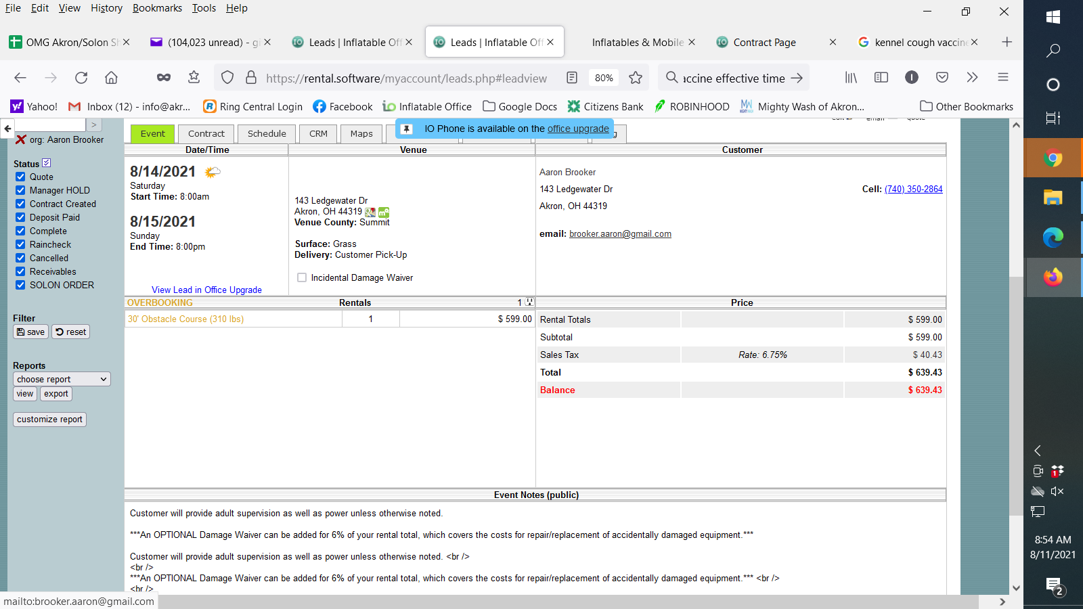Remove the org: Aaron Brooker filter red X
This screenshot has height=609, width=1083.
21,140
